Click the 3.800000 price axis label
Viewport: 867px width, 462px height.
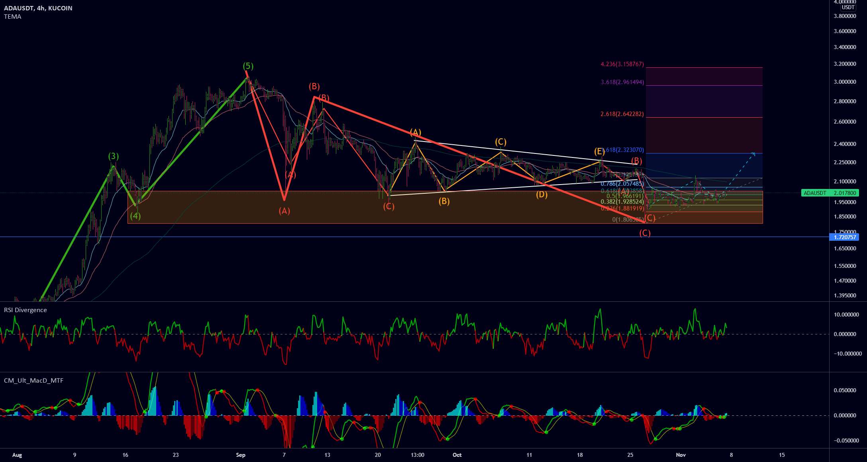pos(845,16)
